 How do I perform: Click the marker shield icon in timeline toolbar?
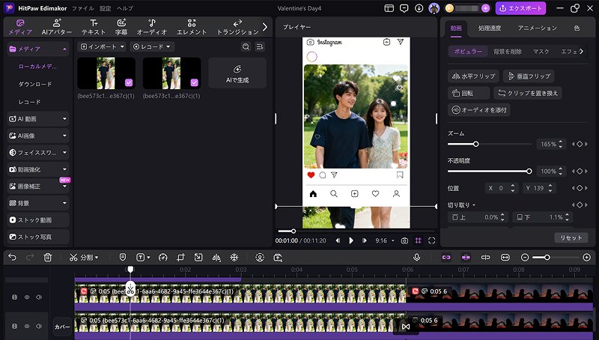point(123,257)
